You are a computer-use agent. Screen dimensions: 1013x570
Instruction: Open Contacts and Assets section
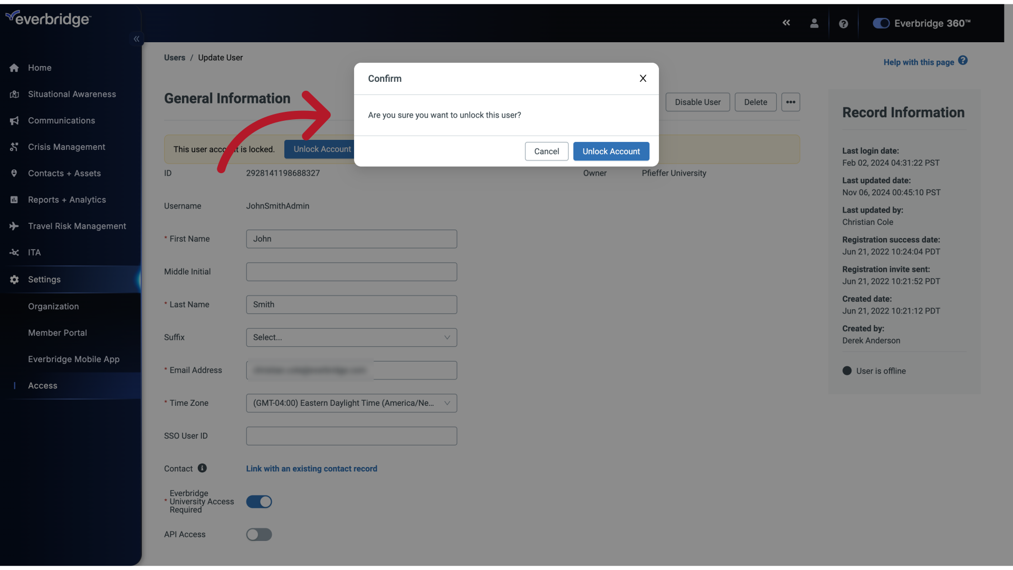click(x=64, y=173)
